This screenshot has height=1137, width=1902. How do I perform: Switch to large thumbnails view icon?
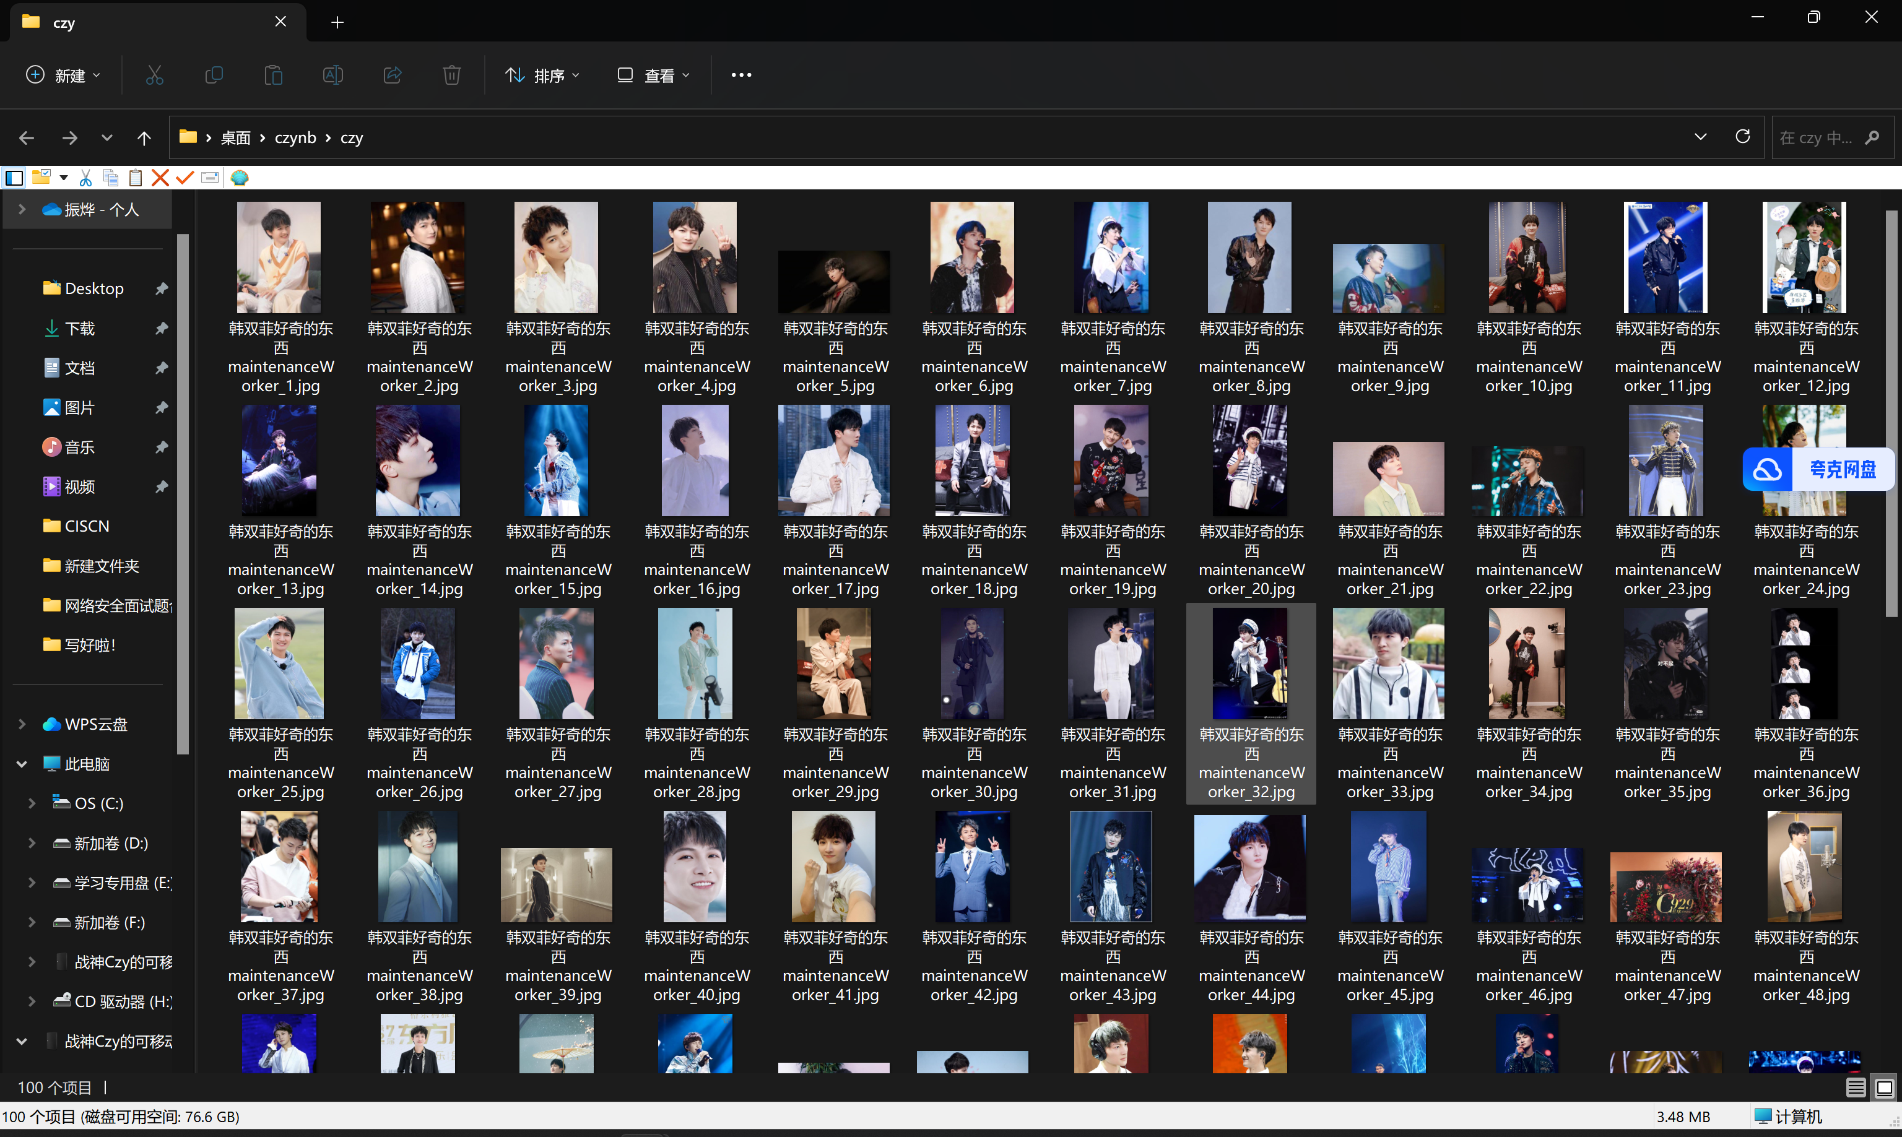[1883, 1087]
